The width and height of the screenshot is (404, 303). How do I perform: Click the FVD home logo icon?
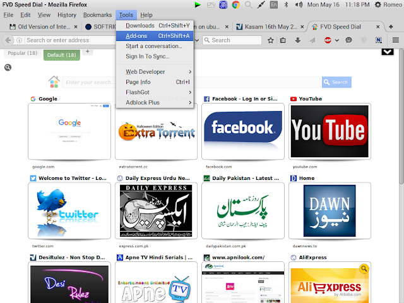tap(54, 82)
